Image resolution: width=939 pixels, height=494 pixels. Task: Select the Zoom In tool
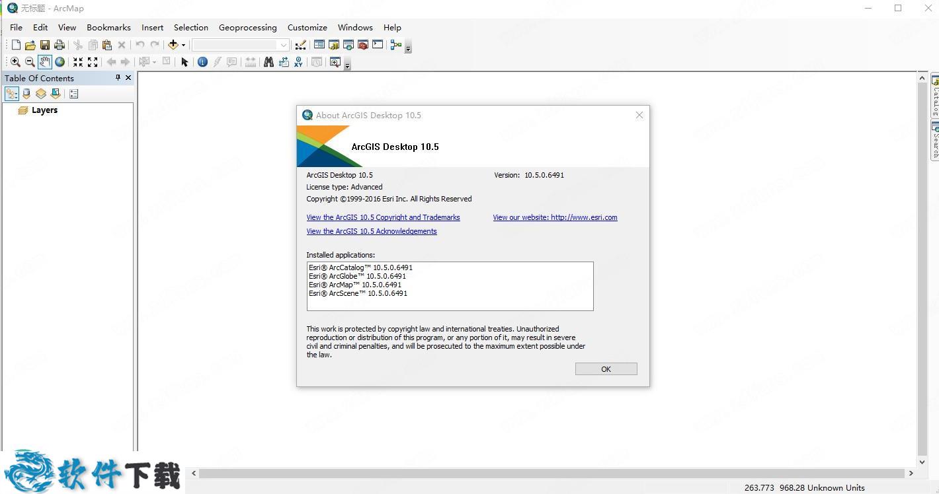pos(15,62)
